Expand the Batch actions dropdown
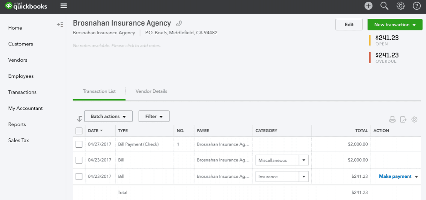The width and height of the screenshot is (426, 200). click(x=108, y=117)
